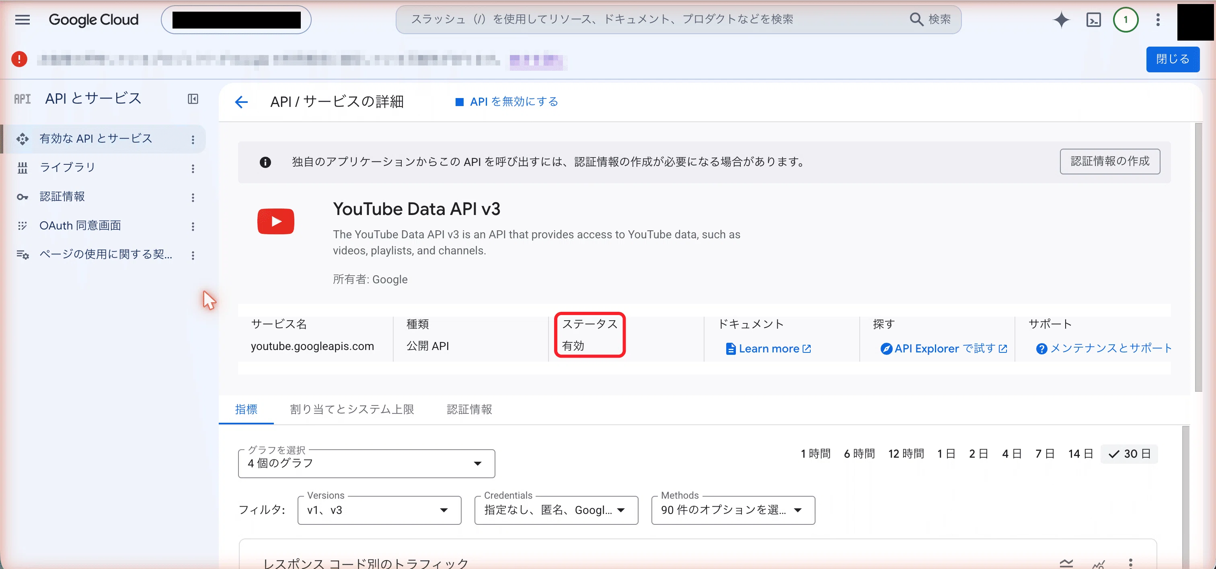Click the search magnifier button

[929, 19]
